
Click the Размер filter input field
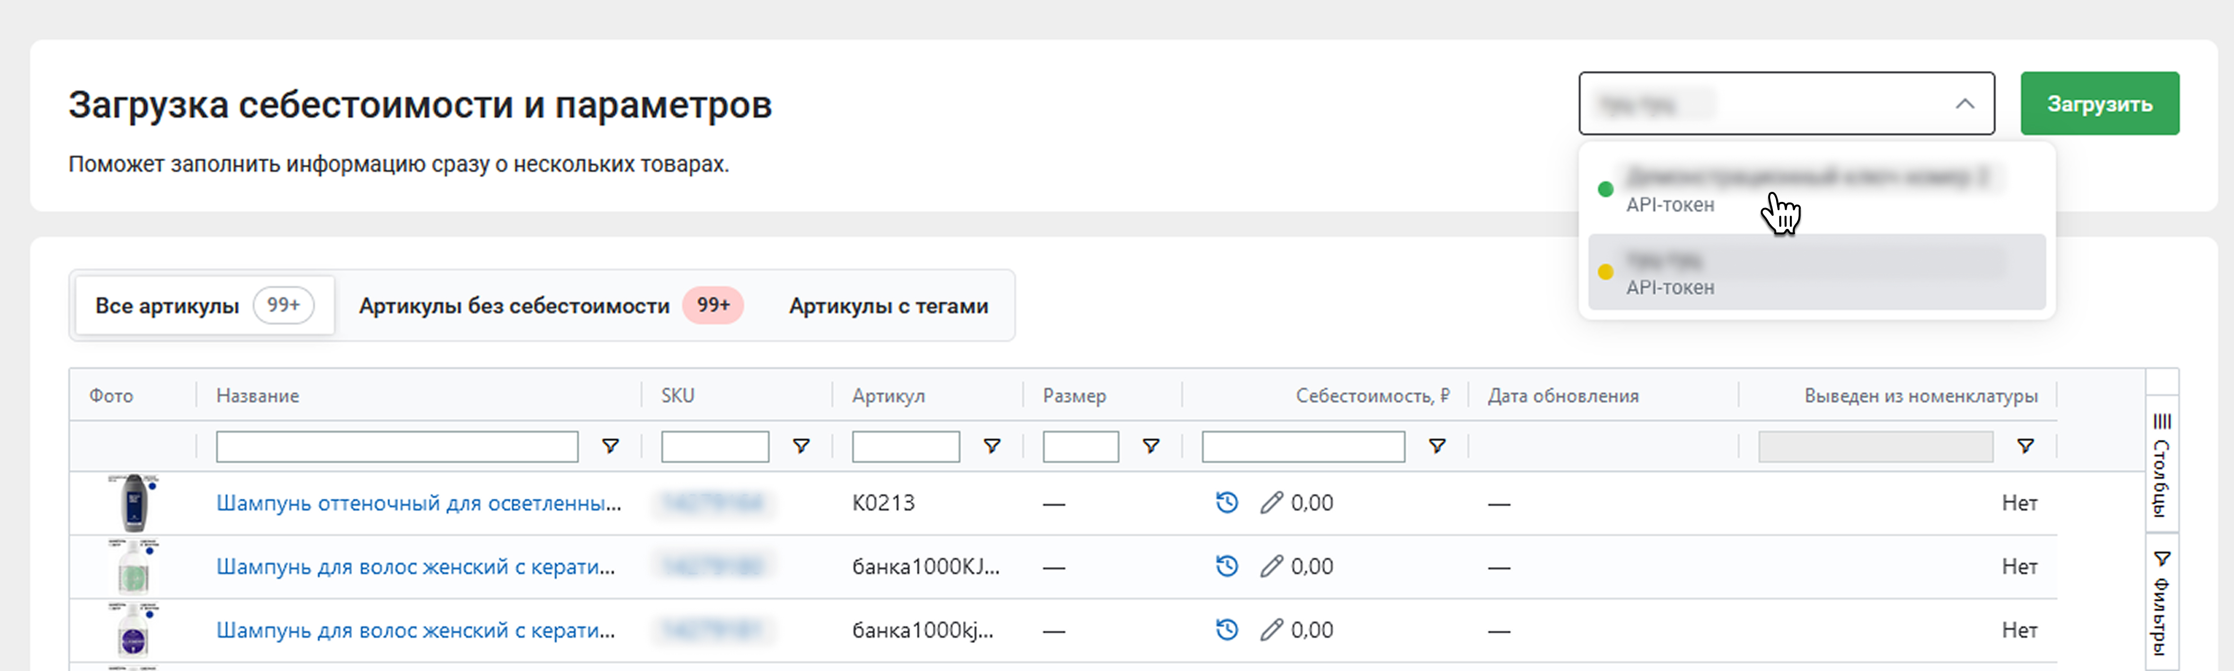click(1081, 446)
